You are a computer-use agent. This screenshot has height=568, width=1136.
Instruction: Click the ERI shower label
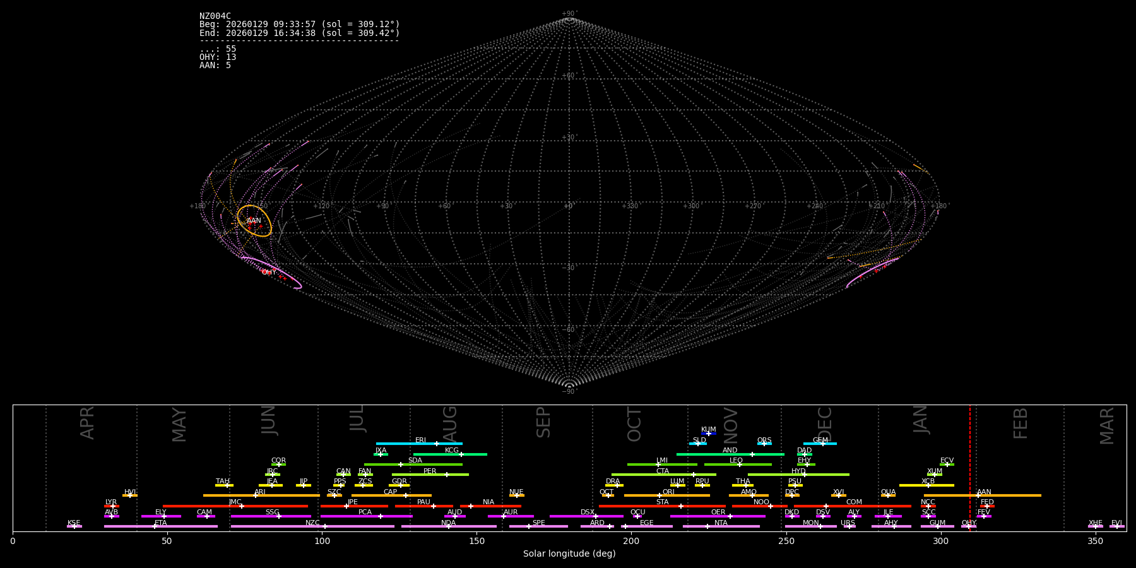pos(421,440)
